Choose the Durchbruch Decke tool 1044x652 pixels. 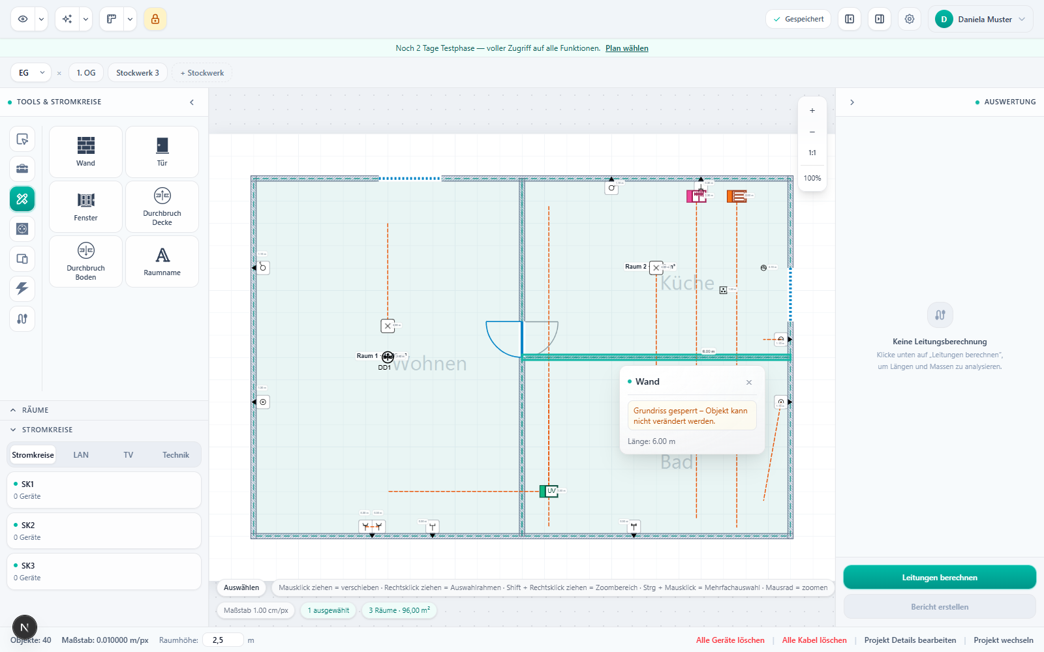(x=162, y=207)
